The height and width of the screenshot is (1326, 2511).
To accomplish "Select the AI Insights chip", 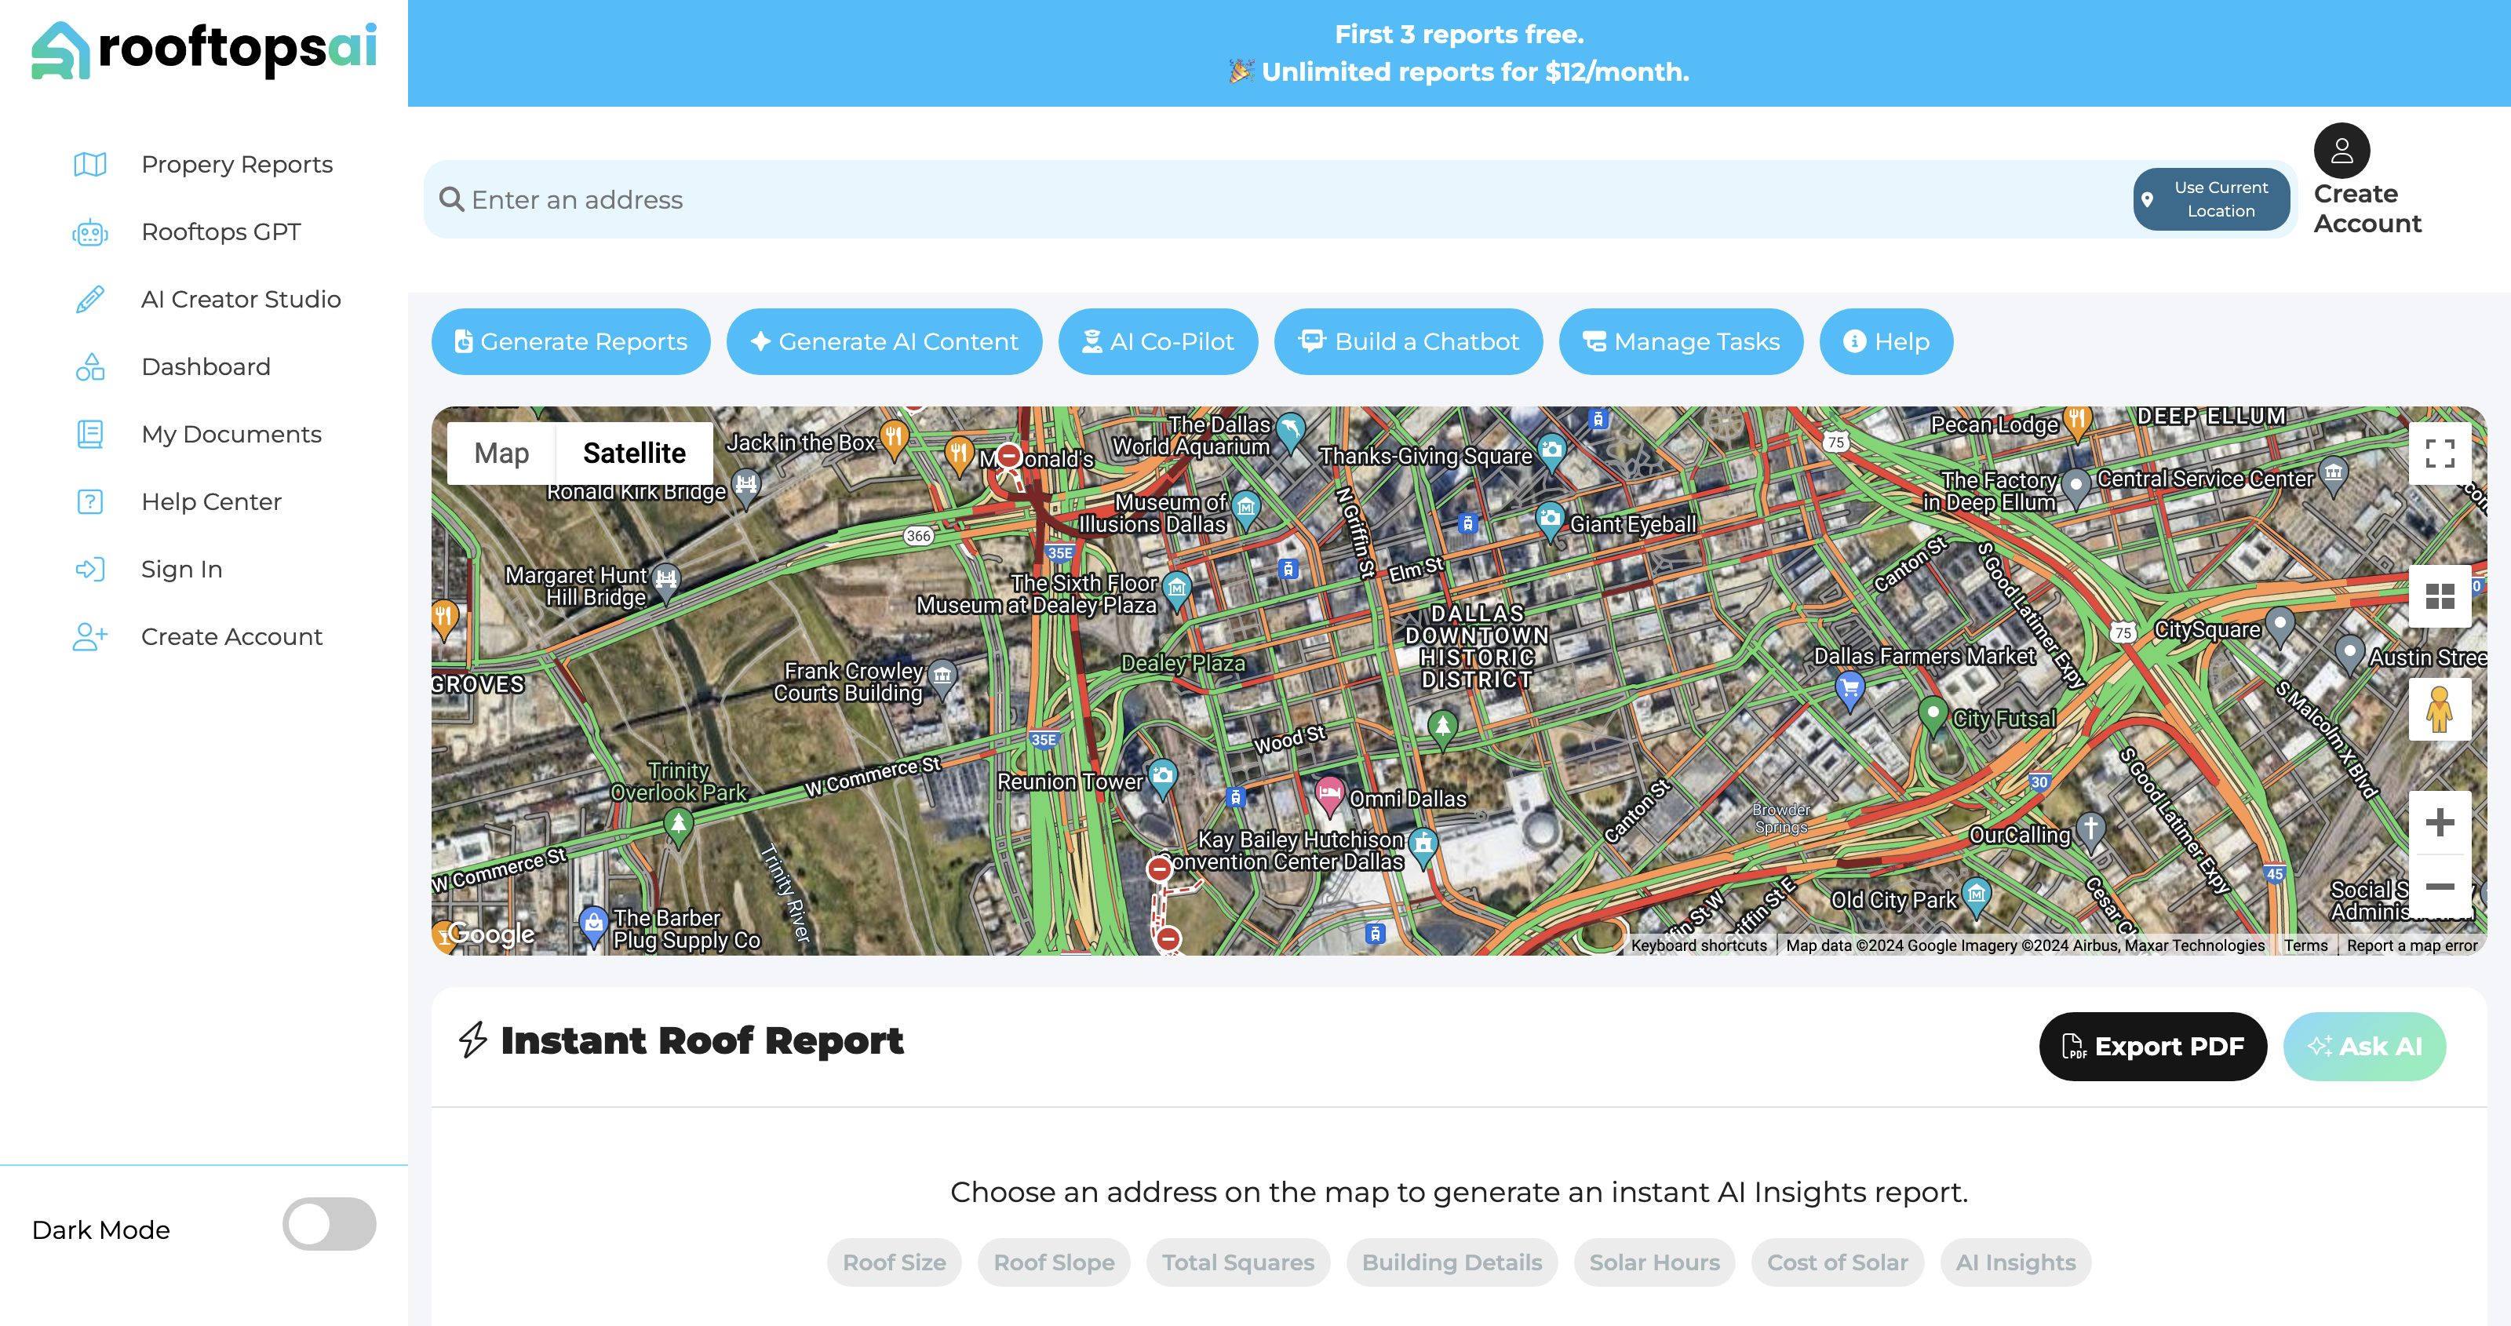I will (x=2016, y=1262).
